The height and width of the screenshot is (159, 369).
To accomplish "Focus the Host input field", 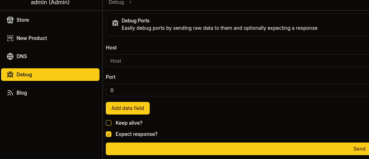I will click(237, 61).
